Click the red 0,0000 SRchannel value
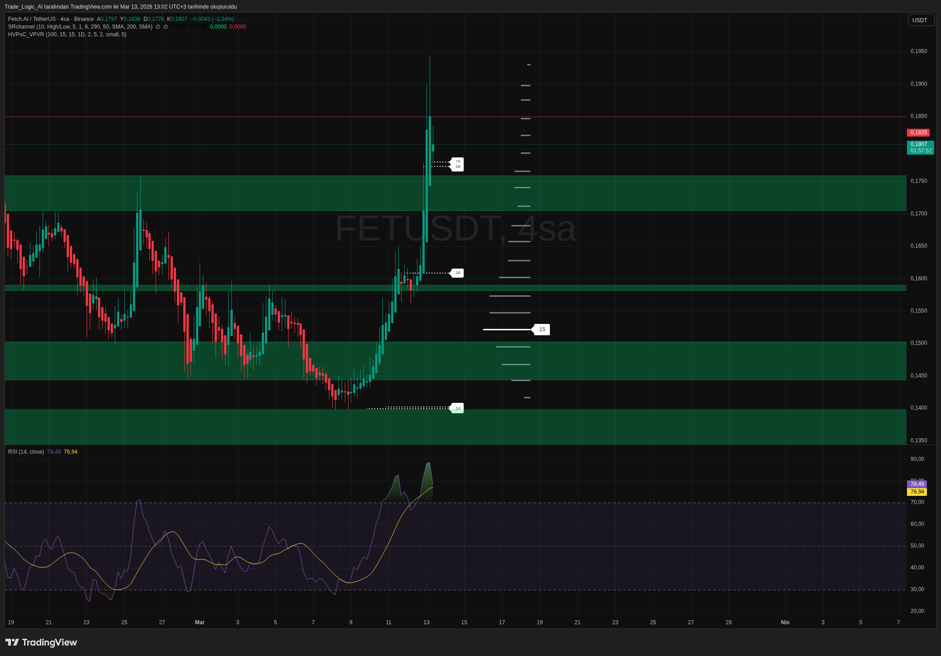This screenshot has height=656, width=941. [x=238, y=27]
